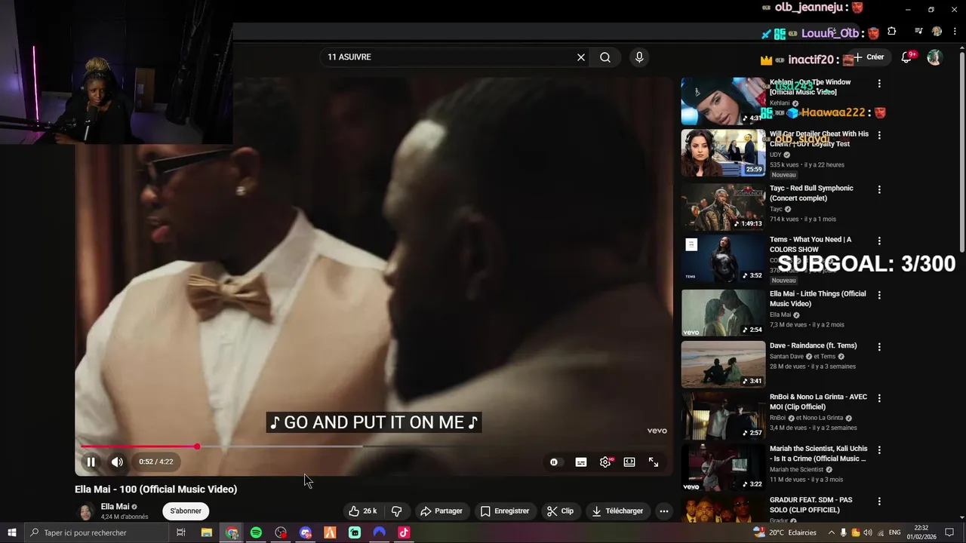The width and height of the screenshot is (966, 543).
Task: Open options menu for Will Car Detailer video
Action: (879, 136)
